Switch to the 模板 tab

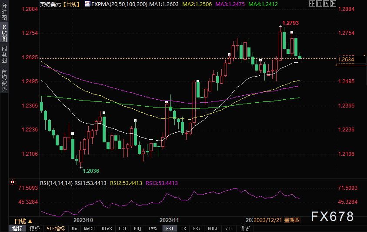click(x=35, y=229)
